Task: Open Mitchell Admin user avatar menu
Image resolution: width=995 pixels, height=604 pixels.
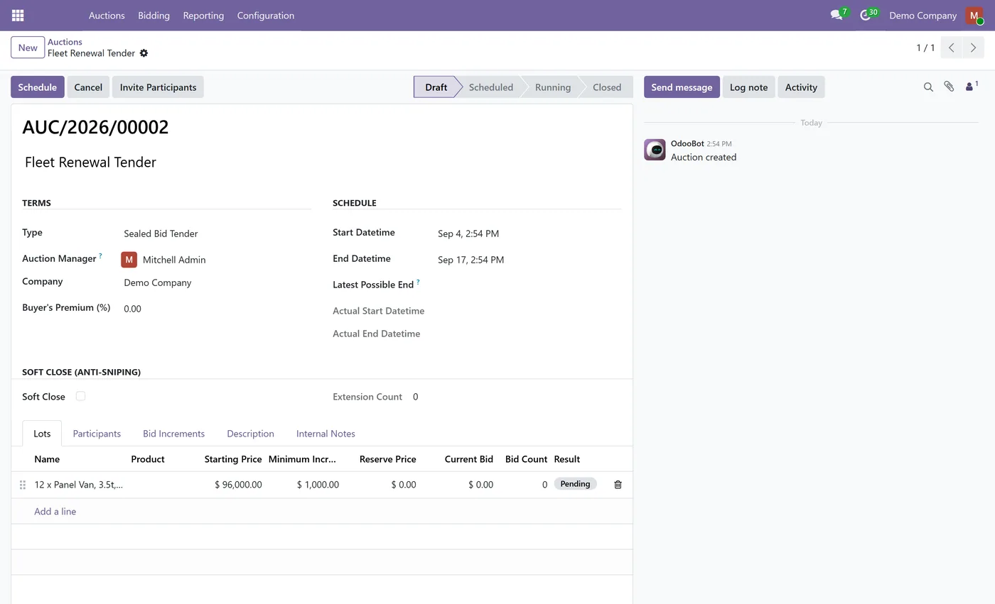Action: pos(974,15)
